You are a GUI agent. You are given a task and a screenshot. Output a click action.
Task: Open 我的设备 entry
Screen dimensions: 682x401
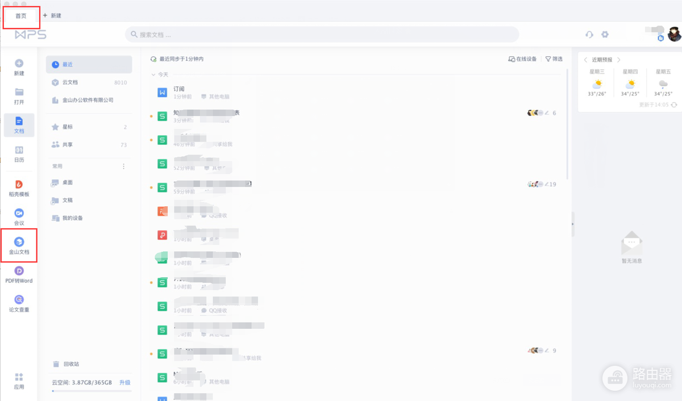click(89, 218)
